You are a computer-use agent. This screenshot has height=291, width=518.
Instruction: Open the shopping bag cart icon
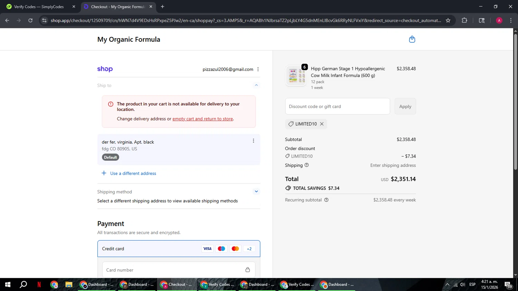tap(412, 39)
